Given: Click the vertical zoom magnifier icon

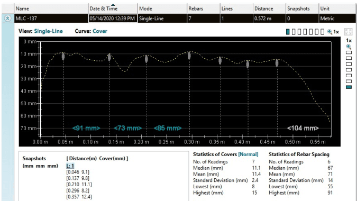Looking at the screenshot, I should pos(349,47).
